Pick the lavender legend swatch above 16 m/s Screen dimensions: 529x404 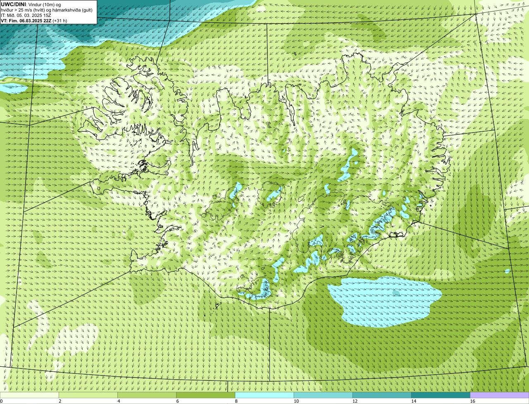pyautogui.click(x=500, y=395)
